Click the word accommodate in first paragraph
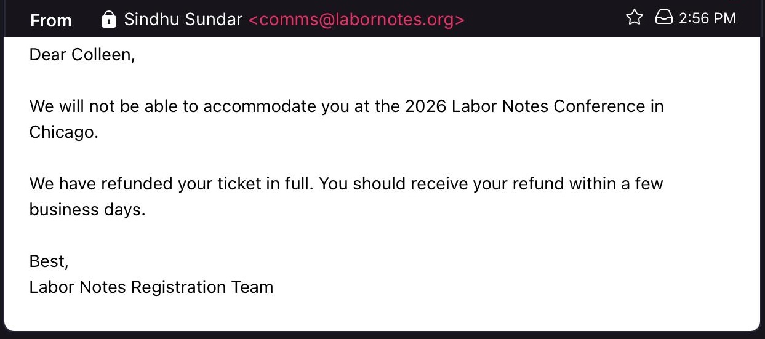765x339 pixels. (x=260, y=106)
